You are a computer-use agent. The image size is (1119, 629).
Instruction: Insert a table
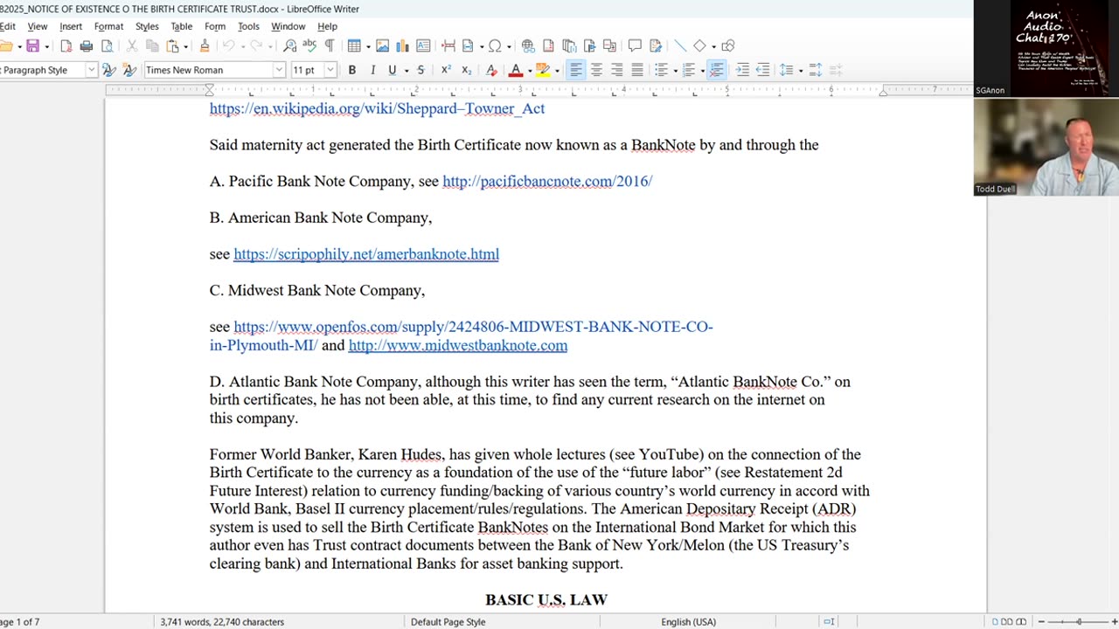click(353, 46)
